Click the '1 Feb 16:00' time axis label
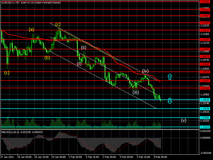Image resolution: width=213 pixels, height=160 pixels. (x=92, y=157)
